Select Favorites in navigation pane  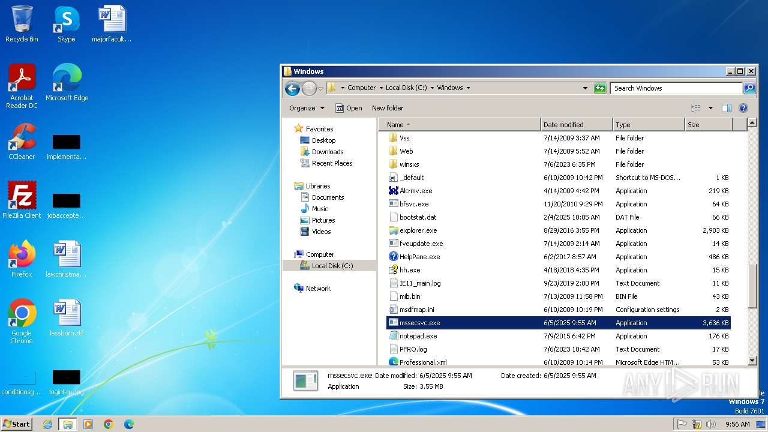(319, 129)
